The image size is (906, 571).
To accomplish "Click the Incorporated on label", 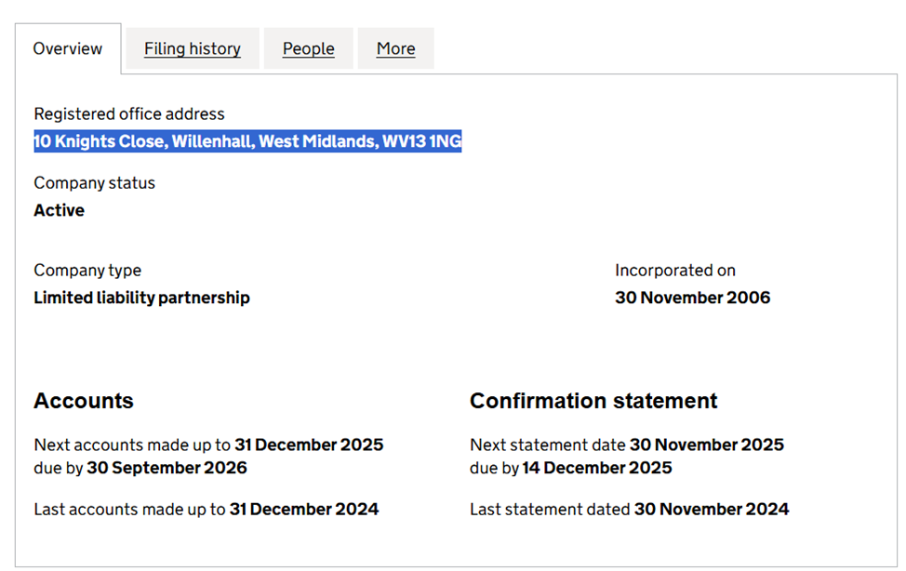I will [674, 270].
